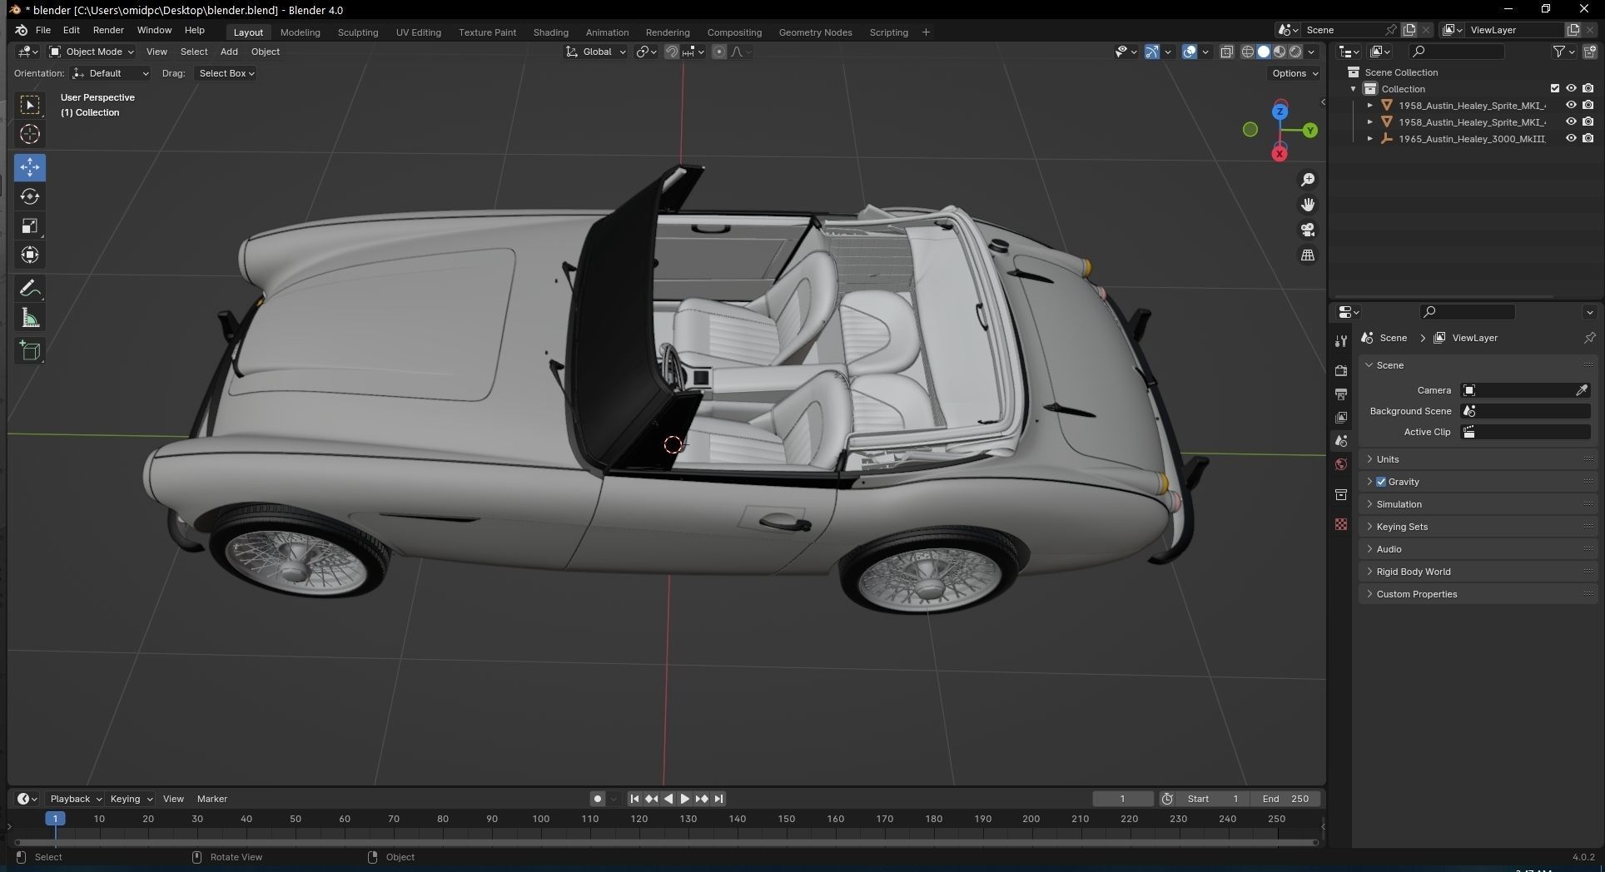This screenshot has height=872, width=1605.
Task: Jump to the timeline end frame
Action: [718, 799]
